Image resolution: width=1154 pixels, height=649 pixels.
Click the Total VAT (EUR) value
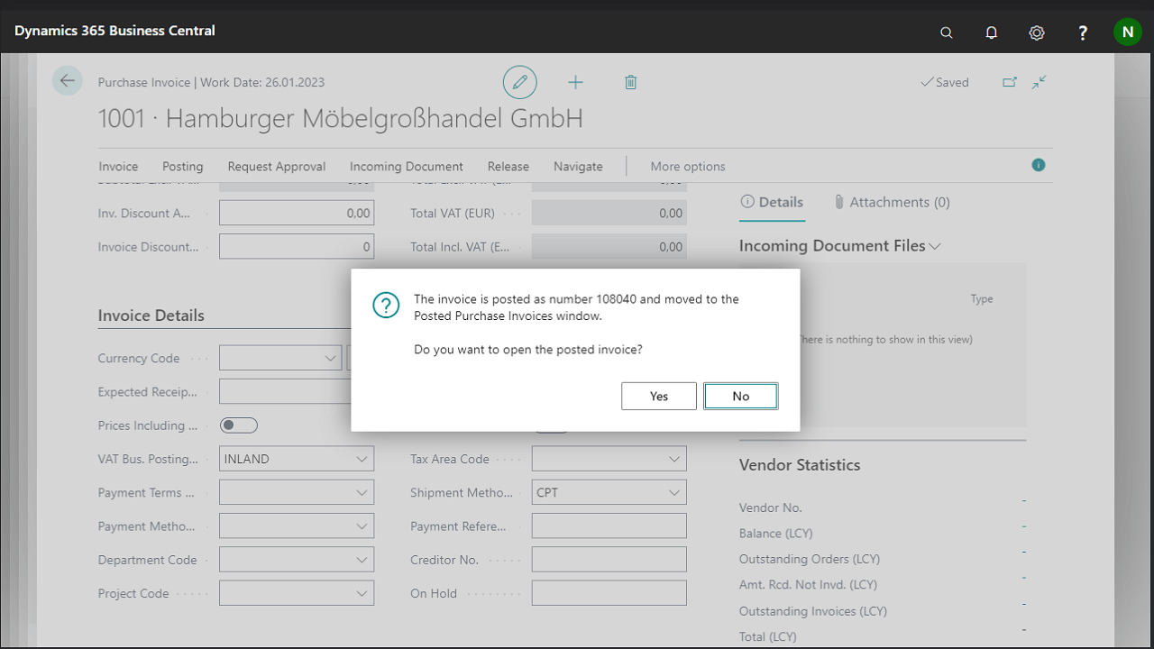click(609, 213)
